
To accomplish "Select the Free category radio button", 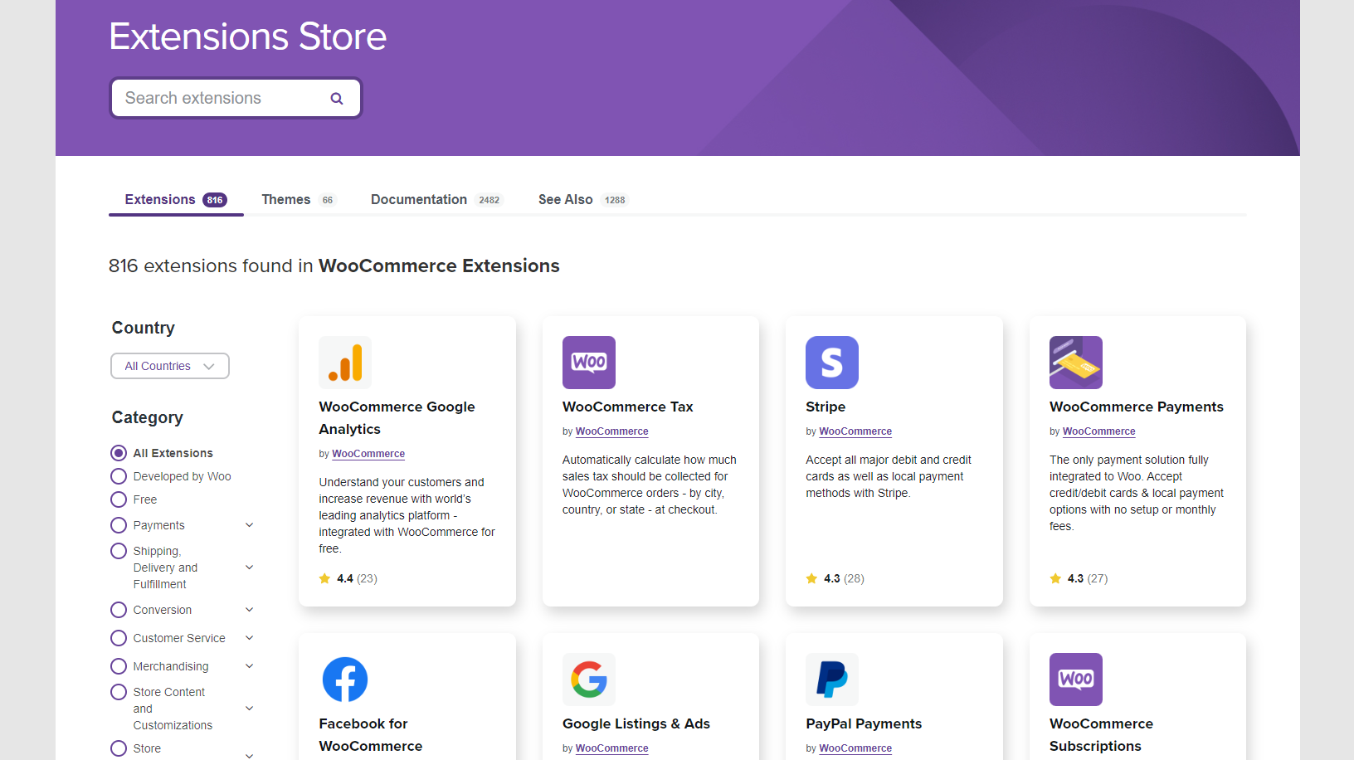I will (118, 499).
